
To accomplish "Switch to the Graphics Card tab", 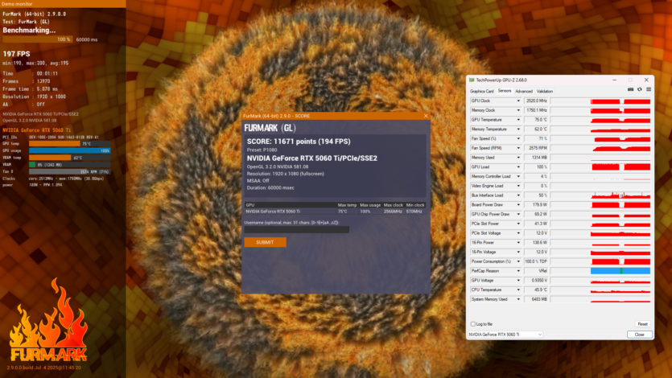I will [482, 91].
